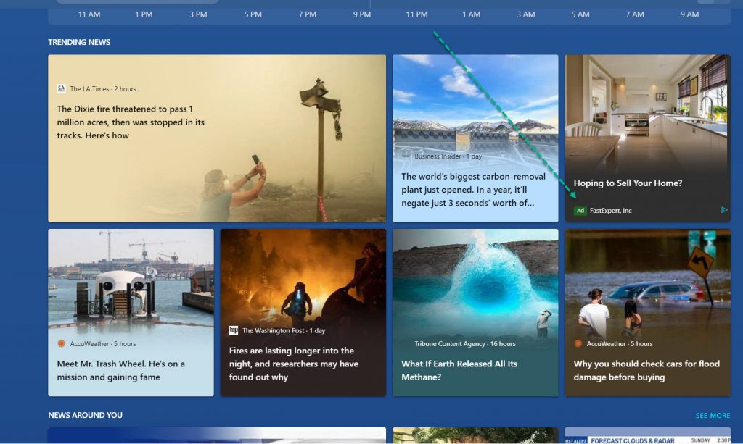The image size is (743, 444).
Task: Click the AdChoices triangle icon
Action: coord(723,210)
